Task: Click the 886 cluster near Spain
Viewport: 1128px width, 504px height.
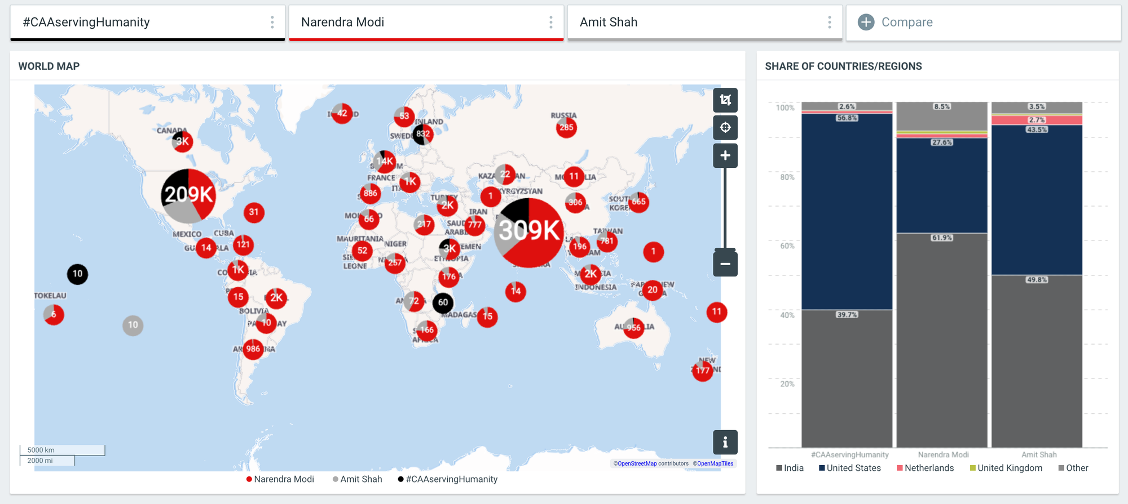Action: 370,193
